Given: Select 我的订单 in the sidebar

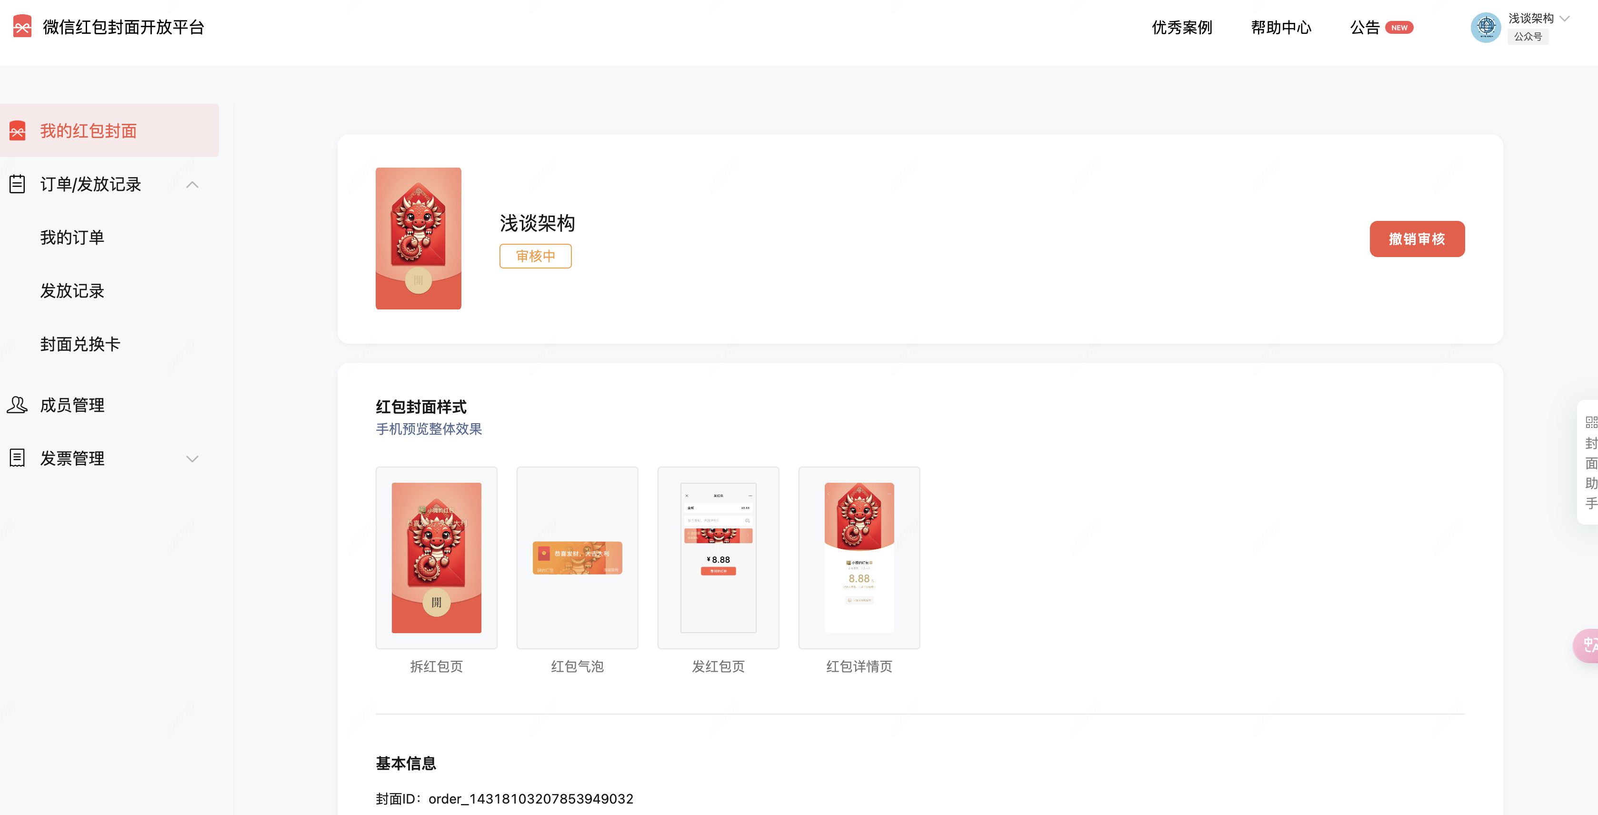Looking at the screenshot, I should (72, 238).
